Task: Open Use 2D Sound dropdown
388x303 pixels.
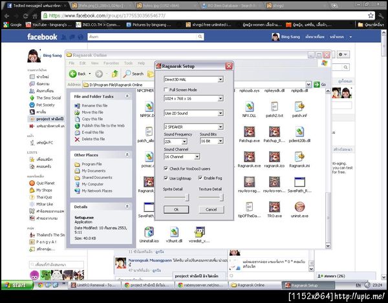Action: (x=221, y=113)
